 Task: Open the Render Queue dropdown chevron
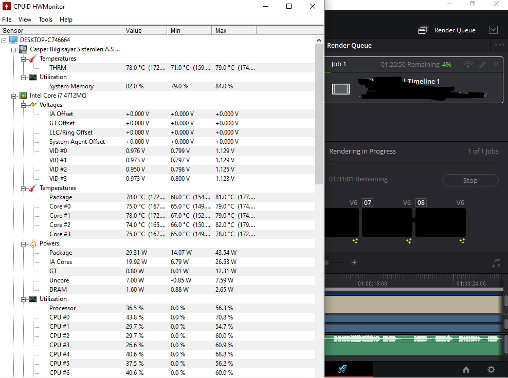493,30
